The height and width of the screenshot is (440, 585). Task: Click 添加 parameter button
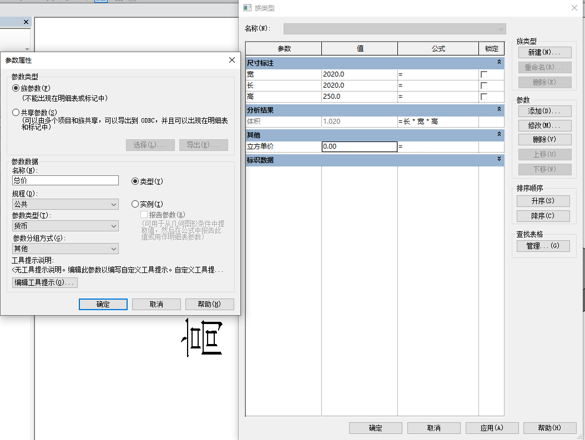pyautogui.click(x=544, y=111)
